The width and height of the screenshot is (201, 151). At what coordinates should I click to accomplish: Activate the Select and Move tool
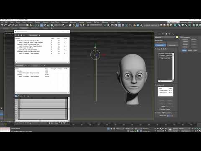tap(42, 25)
